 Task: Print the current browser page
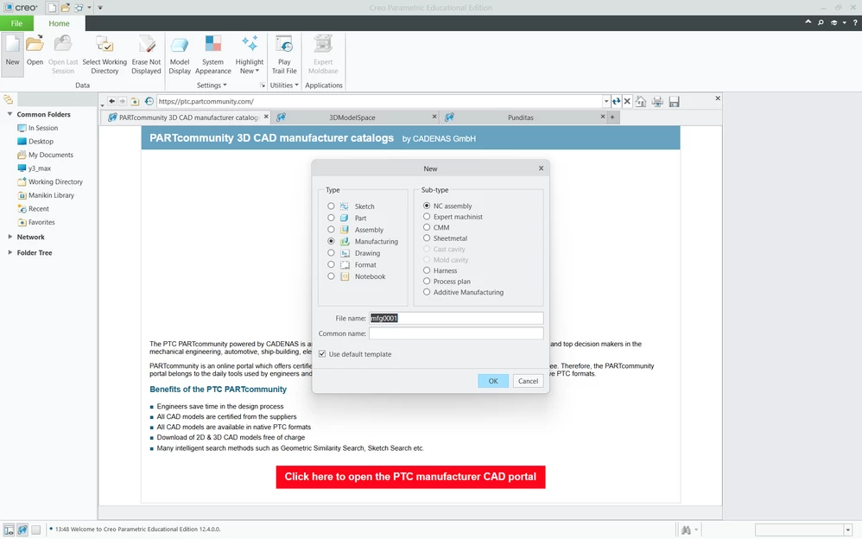pos(657,101)
